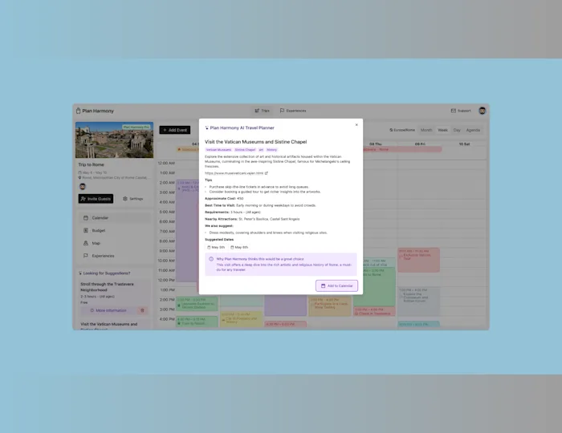This screenshot has height=433, width=562.
Task: Delete the Trastevere stroll suggestion
Action: click(142, 310)
